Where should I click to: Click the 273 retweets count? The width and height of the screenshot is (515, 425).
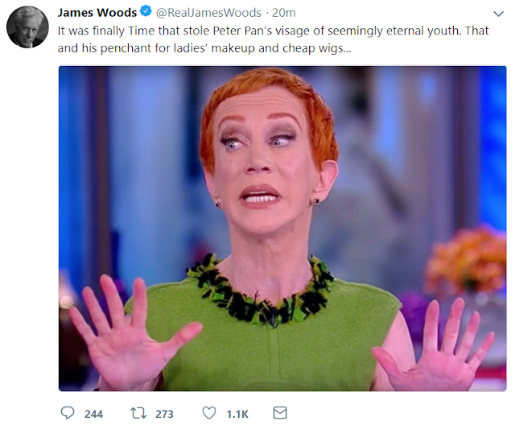click(164, 414)
